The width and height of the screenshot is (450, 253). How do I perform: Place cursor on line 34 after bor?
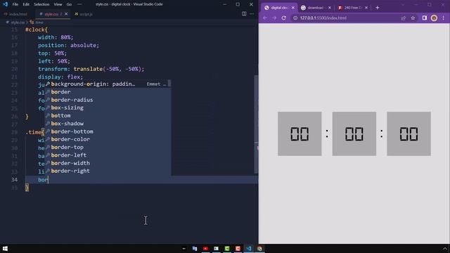click(x=49, y=180)
